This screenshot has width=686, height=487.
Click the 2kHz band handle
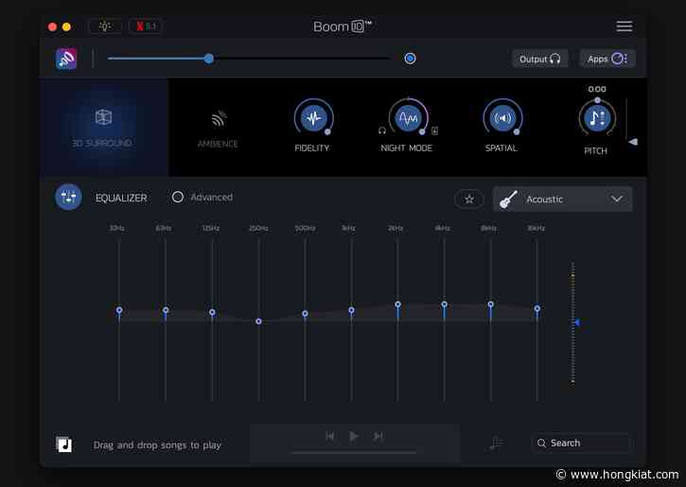pos(397,304)
